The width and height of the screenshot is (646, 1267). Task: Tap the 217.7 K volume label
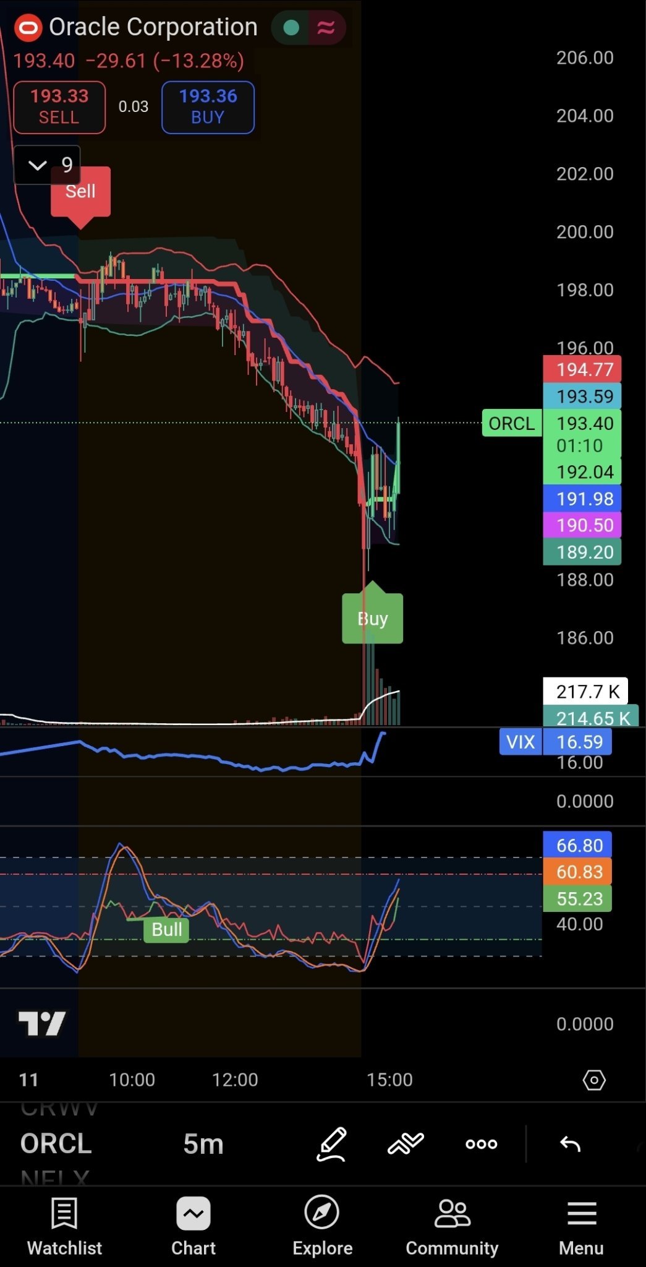(585, 691)
